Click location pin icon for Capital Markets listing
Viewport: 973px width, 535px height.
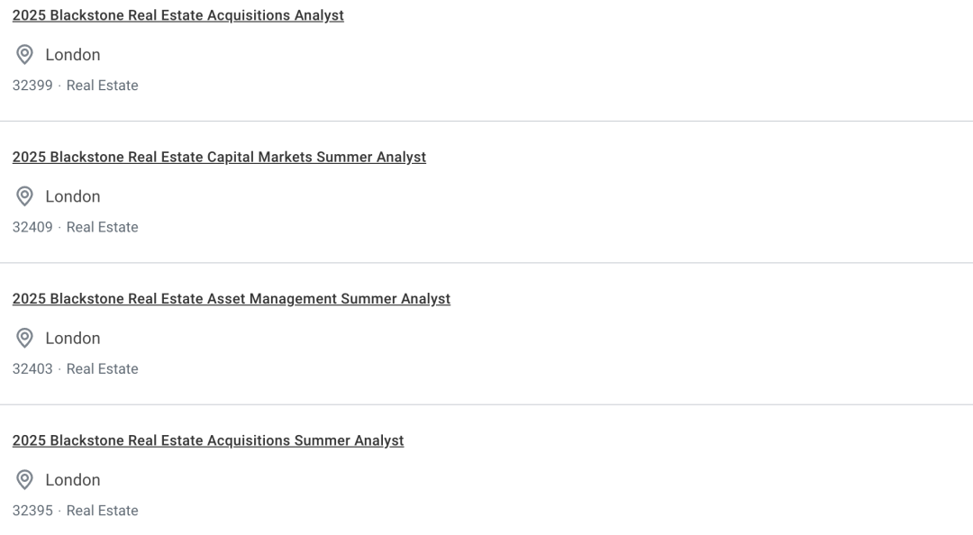pyautogui.click(x=24, y=196)
